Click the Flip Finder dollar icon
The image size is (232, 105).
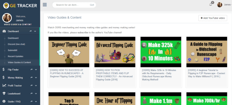(x=3, y=70)
